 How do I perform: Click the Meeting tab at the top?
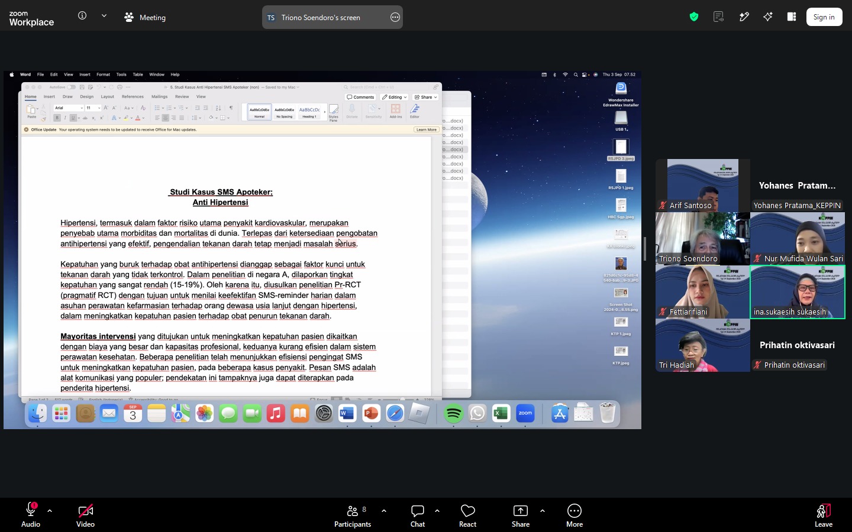coord(145,17)
